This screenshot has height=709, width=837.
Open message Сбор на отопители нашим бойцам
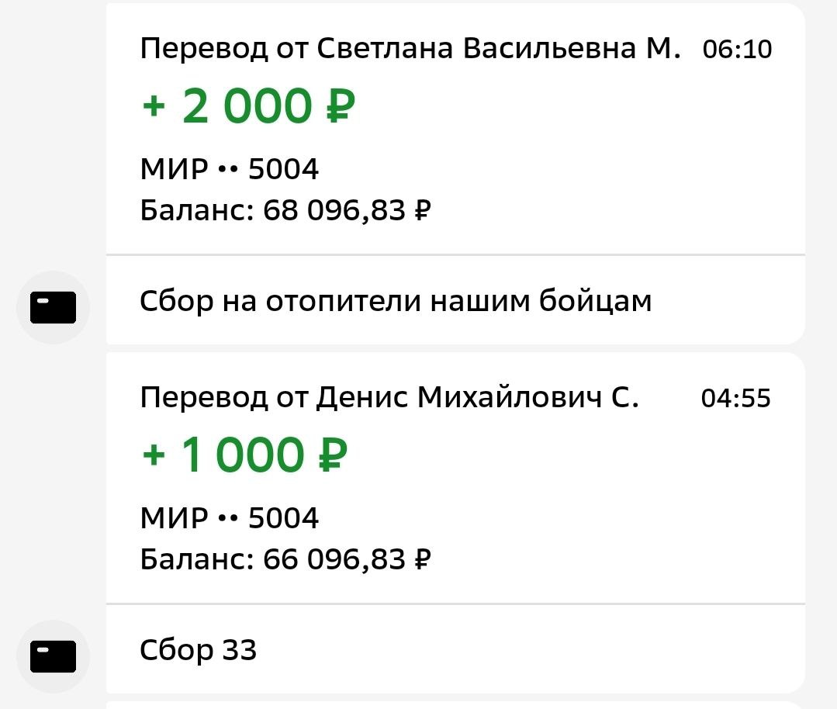[x=396, y=301]
